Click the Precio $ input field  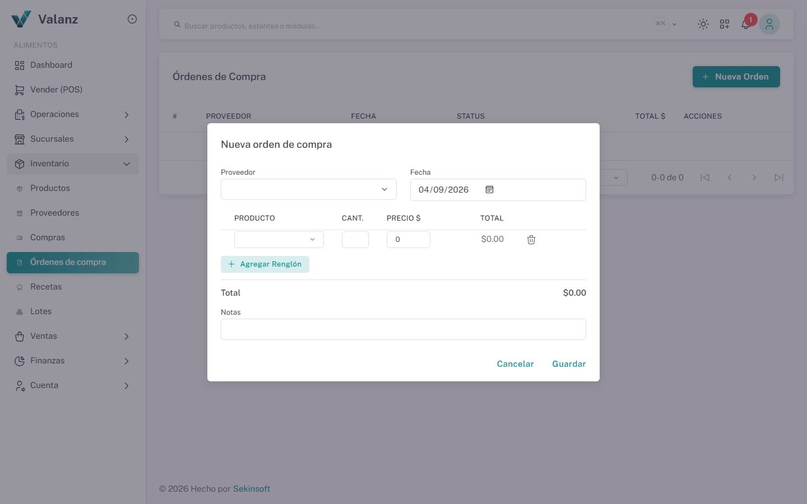coord(409,239)
